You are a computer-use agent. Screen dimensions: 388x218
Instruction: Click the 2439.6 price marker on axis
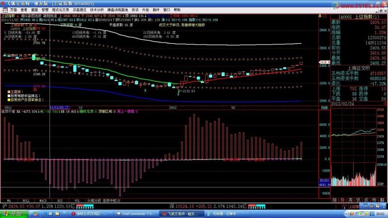point(324,62)
